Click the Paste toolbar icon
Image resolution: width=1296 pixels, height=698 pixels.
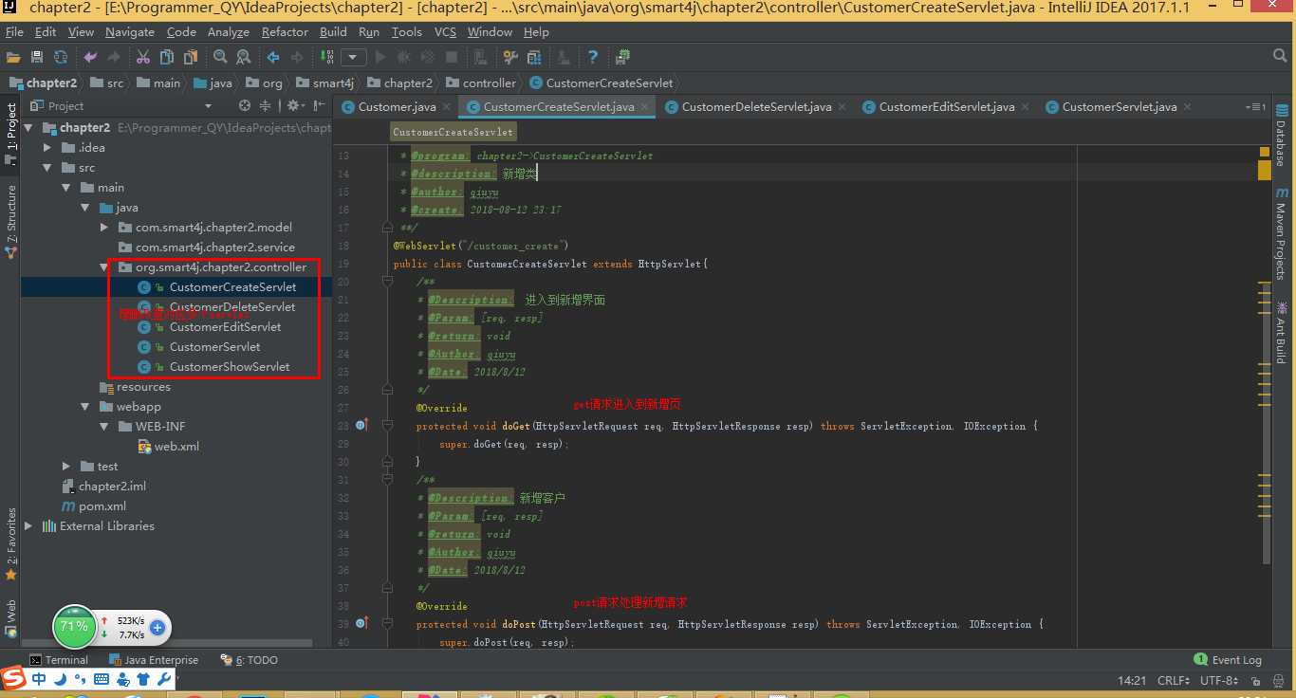189,57
